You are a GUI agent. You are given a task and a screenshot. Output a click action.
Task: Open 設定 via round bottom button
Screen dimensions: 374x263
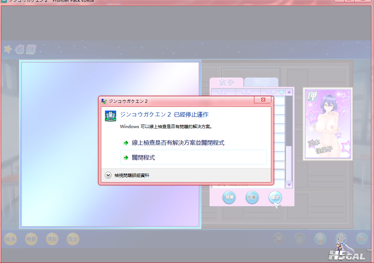coord(73,238)
